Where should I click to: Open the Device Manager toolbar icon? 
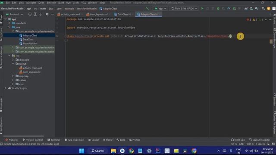251,9
